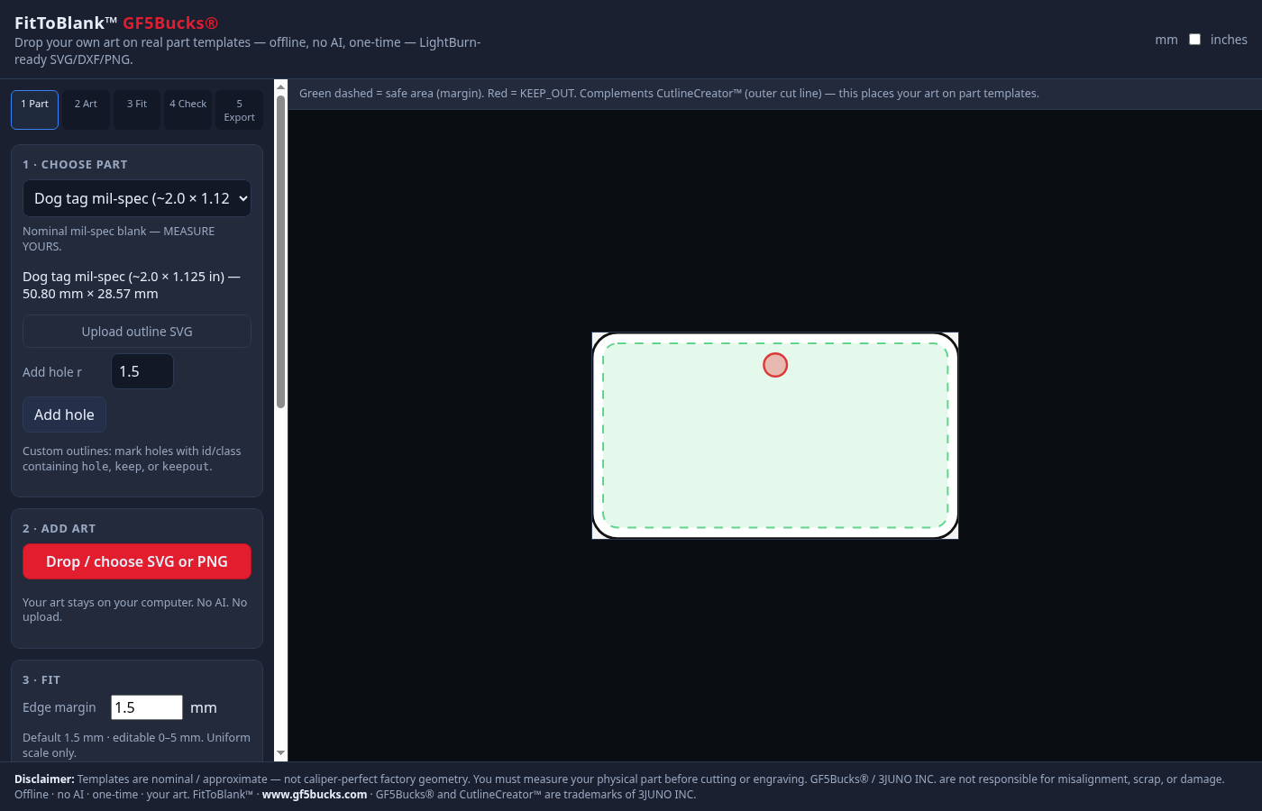Click the Add hole button
Screen dimensions: 1262x811
[64, 415]
